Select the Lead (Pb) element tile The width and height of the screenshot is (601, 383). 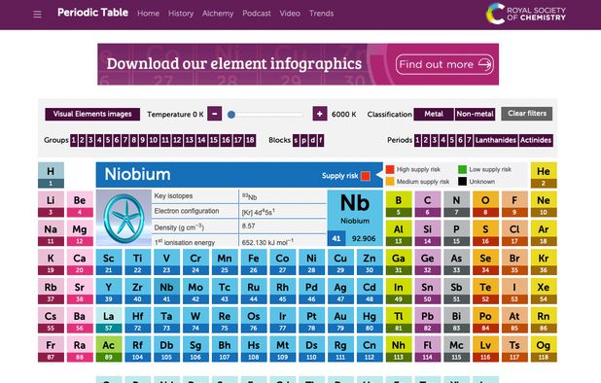427,320
